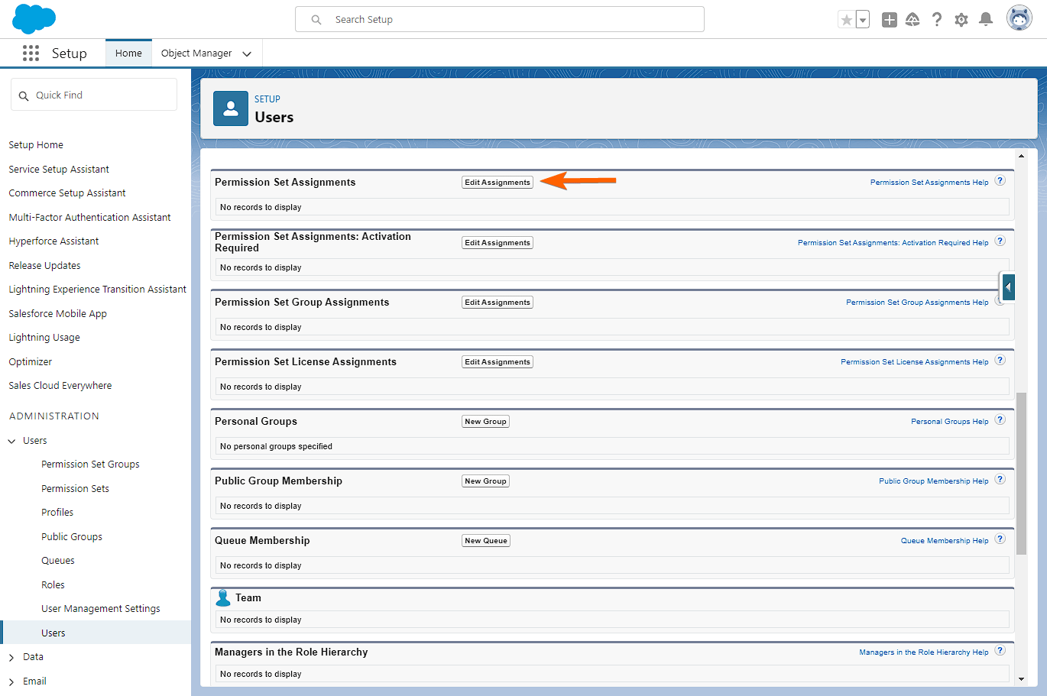Open the App Launcher grid icon

tap(31, 53)
